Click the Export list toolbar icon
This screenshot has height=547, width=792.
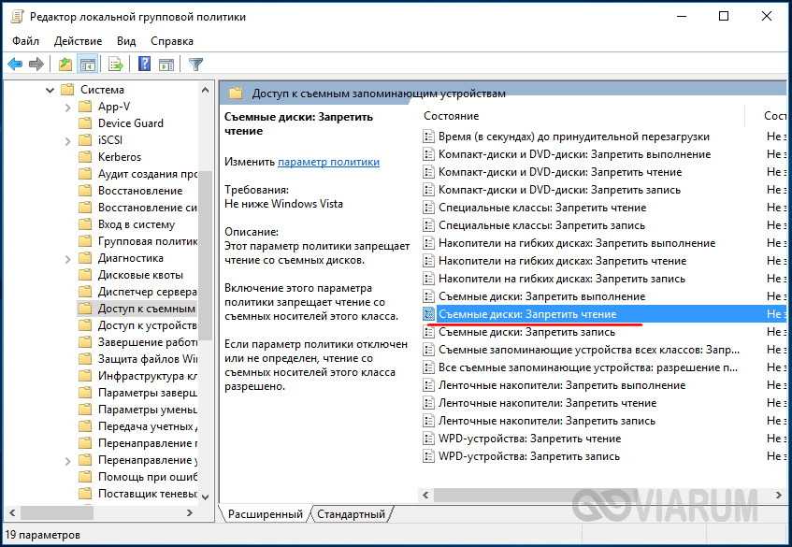click(x=116, y=65)
